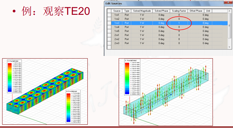Edit Scaling Factor for 1:m4

pos(179,27)
